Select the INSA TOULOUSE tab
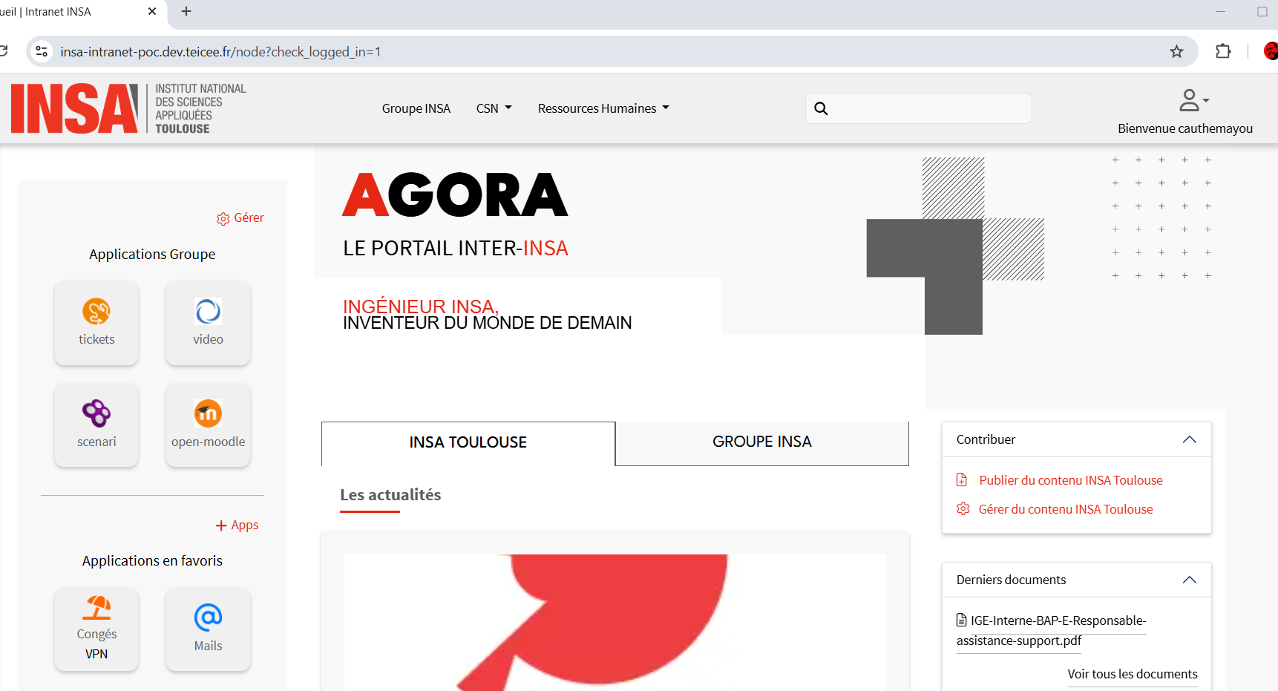Screen dimensions: 1278x691 point(468,443)
